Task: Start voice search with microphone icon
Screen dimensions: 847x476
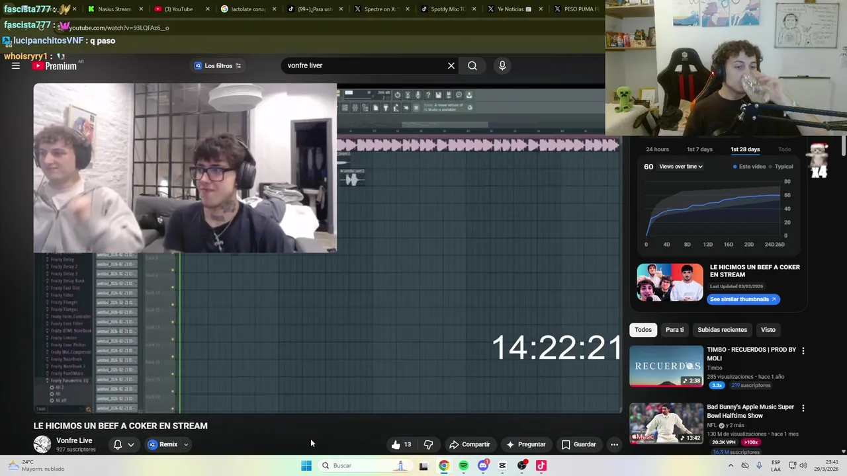Action: [x=502, y=65]
